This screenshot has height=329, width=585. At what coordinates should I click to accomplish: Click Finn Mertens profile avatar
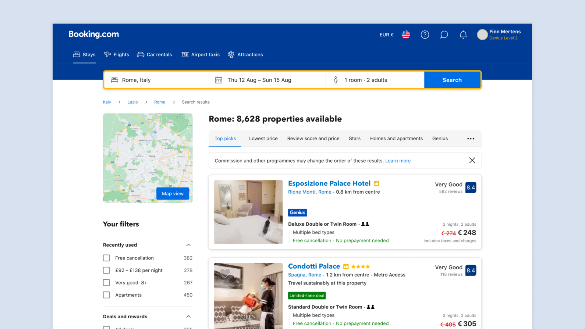[x=482, y=34]
